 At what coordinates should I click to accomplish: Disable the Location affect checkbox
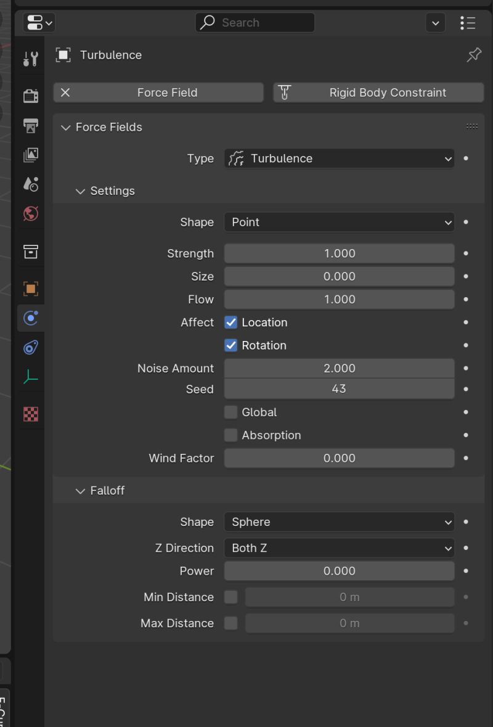[x=230, y=322]
